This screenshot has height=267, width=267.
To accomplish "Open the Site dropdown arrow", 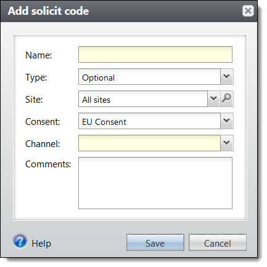I will pos(214,98).
